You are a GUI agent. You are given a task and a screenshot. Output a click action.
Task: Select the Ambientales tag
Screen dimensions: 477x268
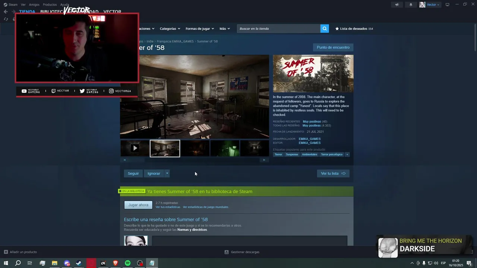coord(309,154)
